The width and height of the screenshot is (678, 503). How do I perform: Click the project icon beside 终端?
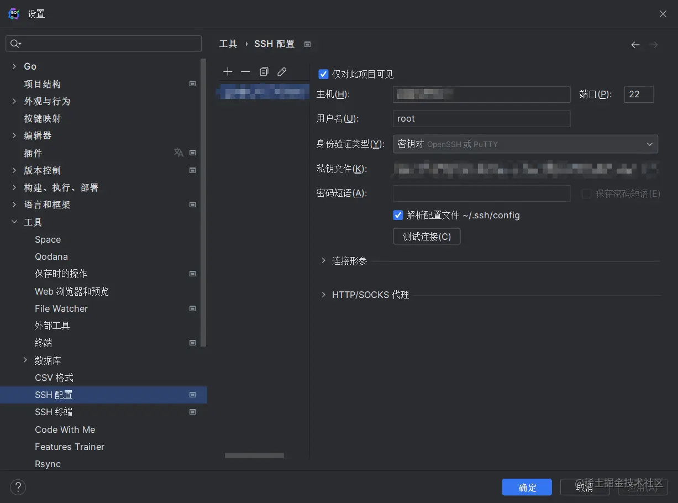click(193, 343)
